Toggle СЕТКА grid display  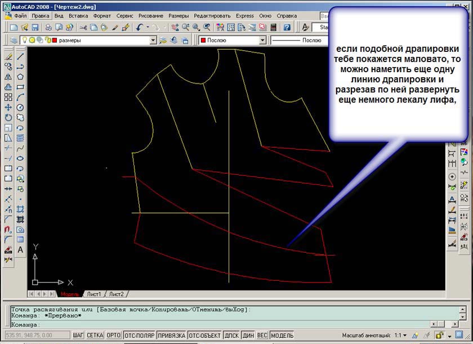coord(95,336)
